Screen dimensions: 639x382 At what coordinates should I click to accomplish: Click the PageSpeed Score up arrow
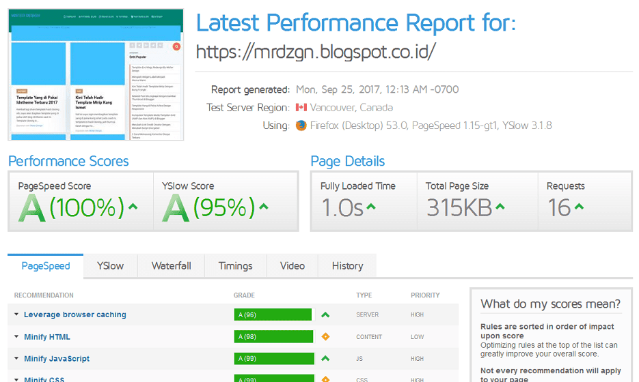click(133, 207)
